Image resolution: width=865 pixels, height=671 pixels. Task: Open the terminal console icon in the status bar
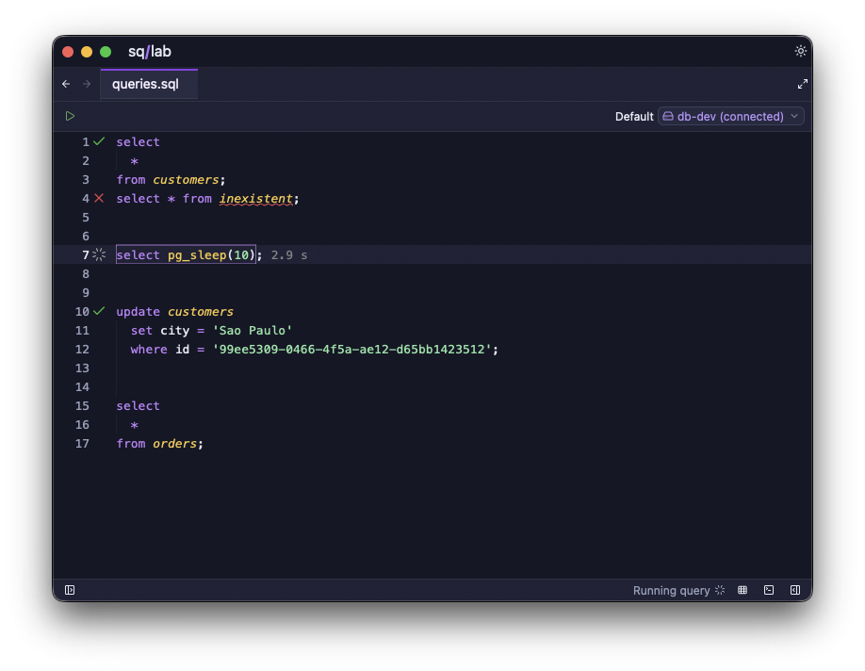click(x=769, y=590)
